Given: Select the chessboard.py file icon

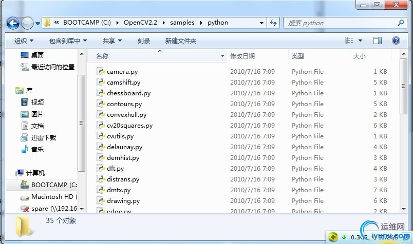Looking at the screenshot, I should (x=101, y=93).
